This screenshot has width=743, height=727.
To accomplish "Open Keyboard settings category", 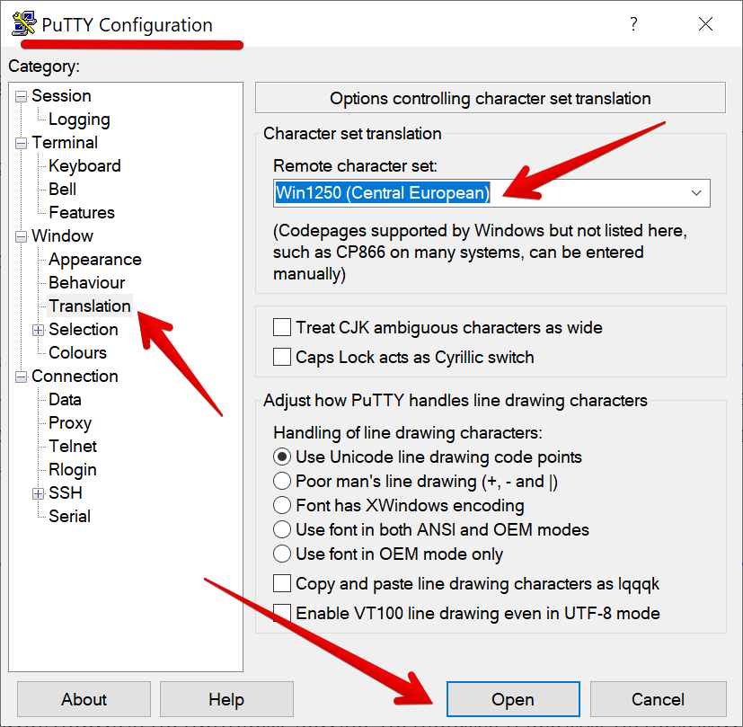I will coord(84,166).
